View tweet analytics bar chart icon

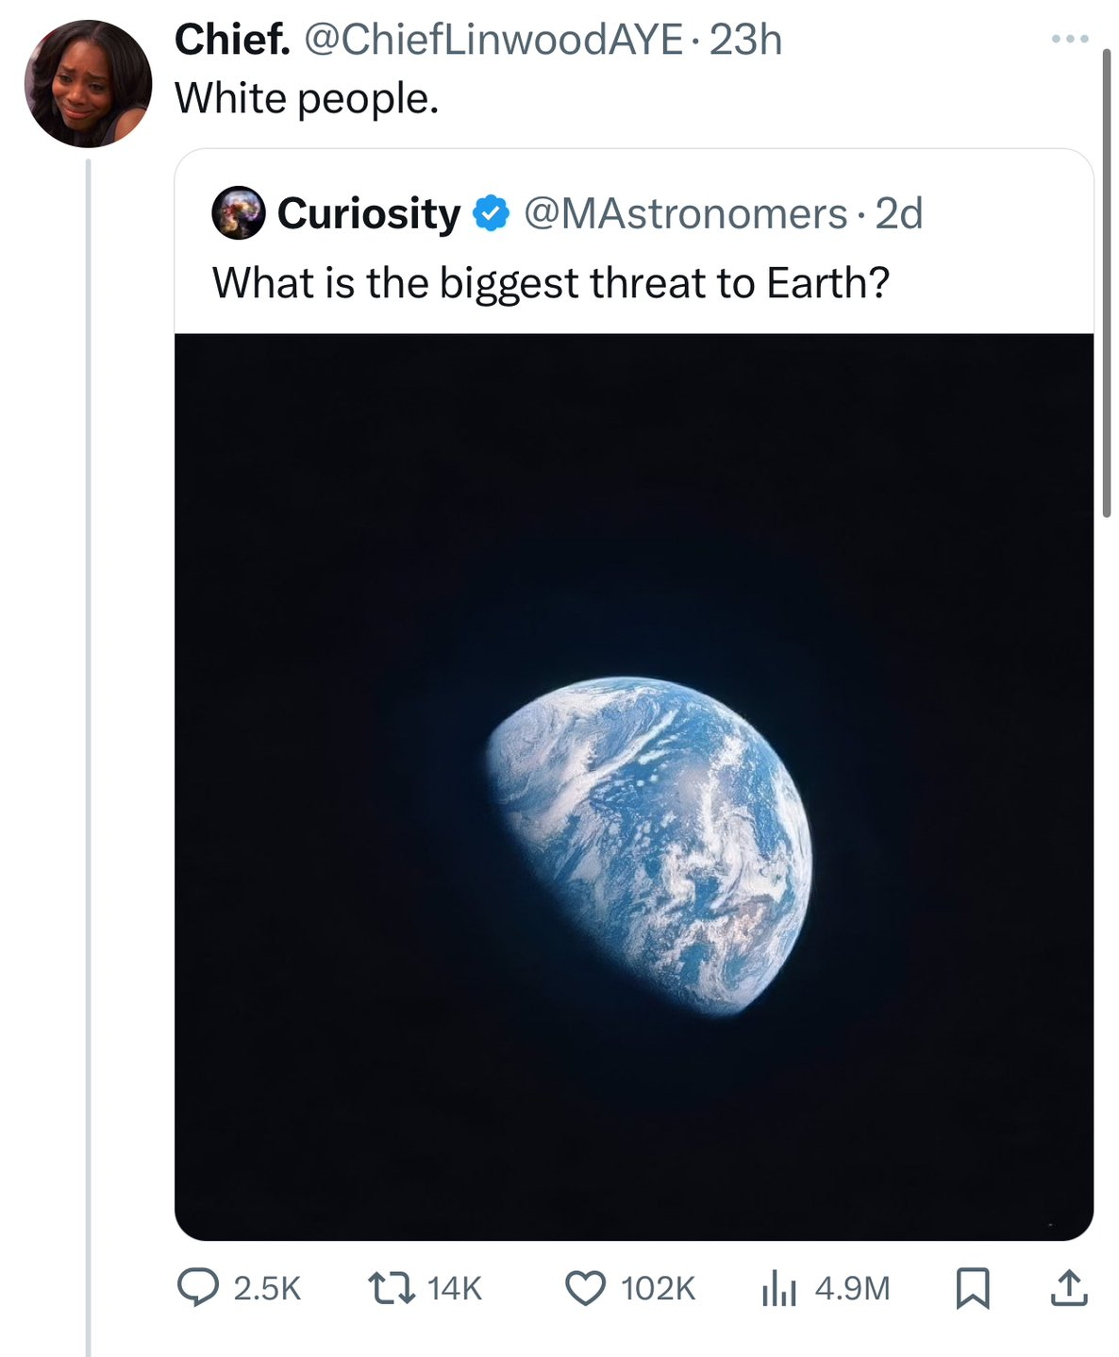coord(779,1288)
